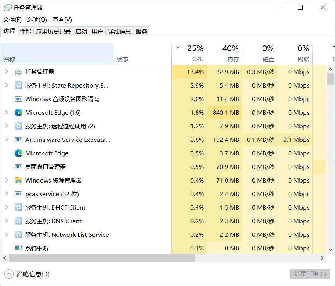The width and height of the screenshot is (335, 286).
Task: Switch to the 详细信息 tab
Action: pos(119,32)
